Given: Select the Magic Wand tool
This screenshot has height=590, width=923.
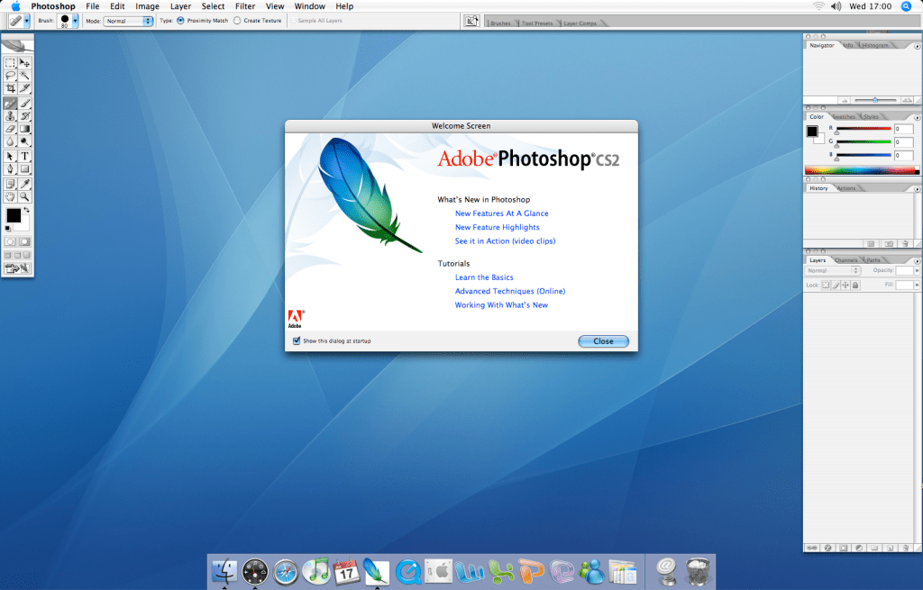Looking at the screenshot, I should point(25,76).
